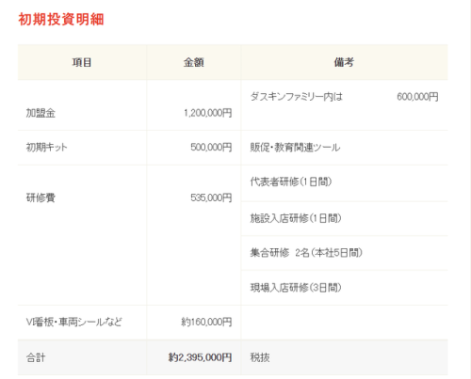Select the 項目 column header
This screenshot has width=471, height=379.
pos(82,62)
